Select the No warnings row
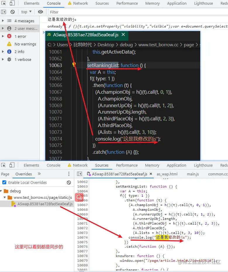The image size is (228, 272). pos(20,44)
